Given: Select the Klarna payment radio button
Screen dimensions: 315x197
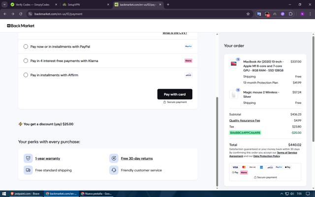Looking at the screenshot, I should [26, 61].
